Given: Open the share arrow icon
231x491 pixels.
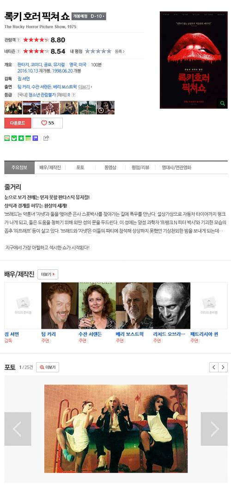Looking at the screenshot, I should [46, 138].
